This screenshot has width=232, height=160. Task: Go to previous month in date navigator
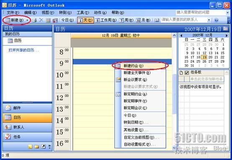[181, 36]
